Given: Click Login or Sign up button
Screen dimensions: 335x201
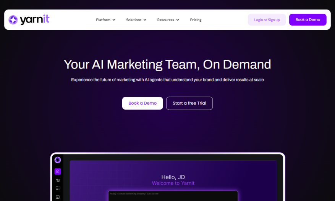Looking at the screenshot, I should pyautogui.click(x=267, y=20).
